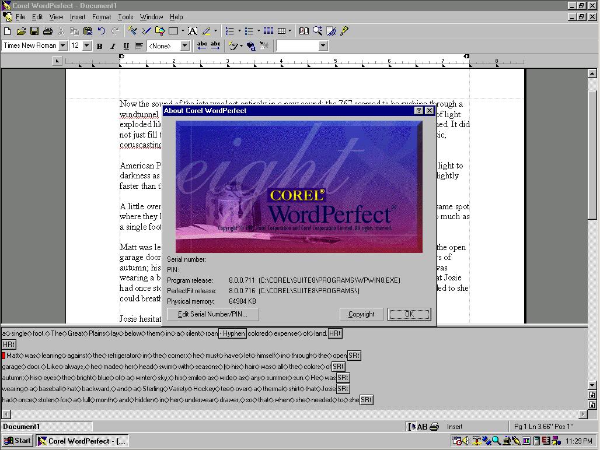
Task: Click Edit Serial Number/PIN button
Action: [213, 314]
